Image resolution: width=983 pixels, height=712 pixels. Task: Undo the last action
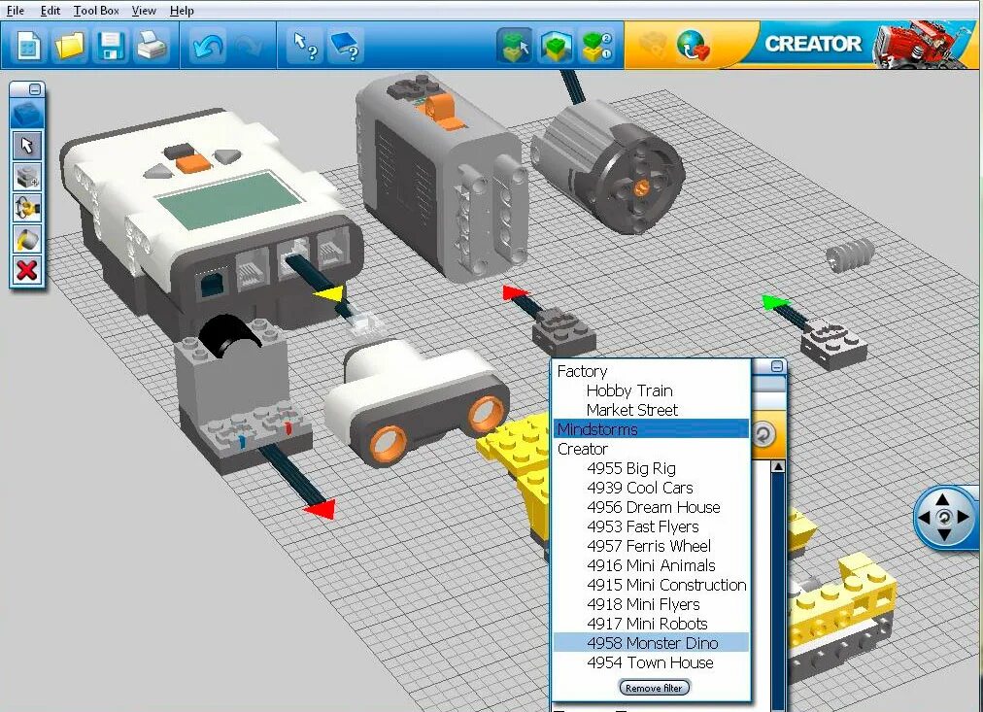coord(208,45)
